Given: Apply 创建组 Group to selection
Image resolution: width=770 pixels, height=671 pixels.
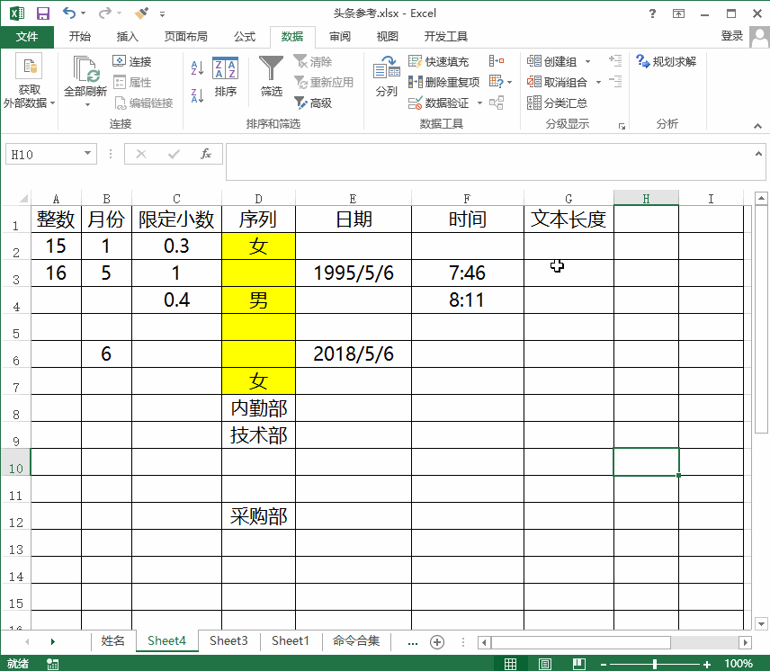Looking at the screenshot, I should point(551,61).
